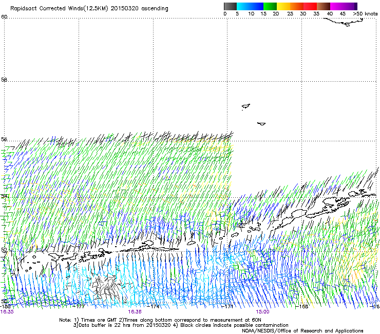Click the '58' latitude axis label
380x334 pixels.
click(4, 80)
